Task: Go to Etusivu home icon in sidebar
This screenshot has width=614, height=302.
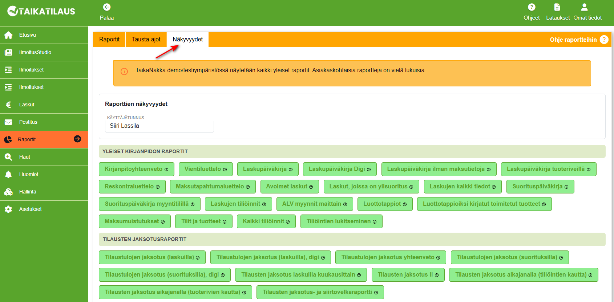Action: [x=8, y=35]
